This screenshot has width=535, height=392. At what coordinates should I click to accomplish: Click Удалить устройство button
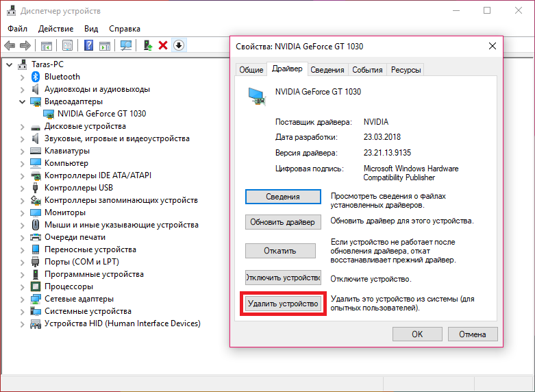283,304
